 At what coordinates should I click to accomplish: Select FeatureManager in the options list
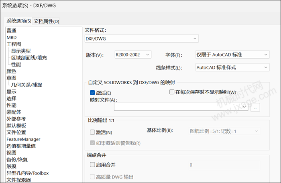[x=23, y=139]
